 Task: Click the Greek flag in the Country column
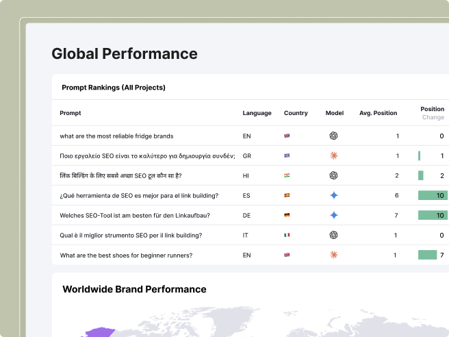[287, 156]
